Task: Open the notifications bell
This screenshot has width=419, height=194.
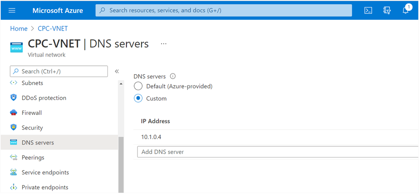Action: tap(406, 10)
